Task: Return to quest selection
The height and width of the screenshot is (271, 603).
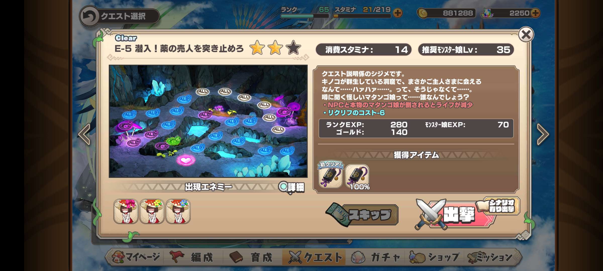Action: 119,16
